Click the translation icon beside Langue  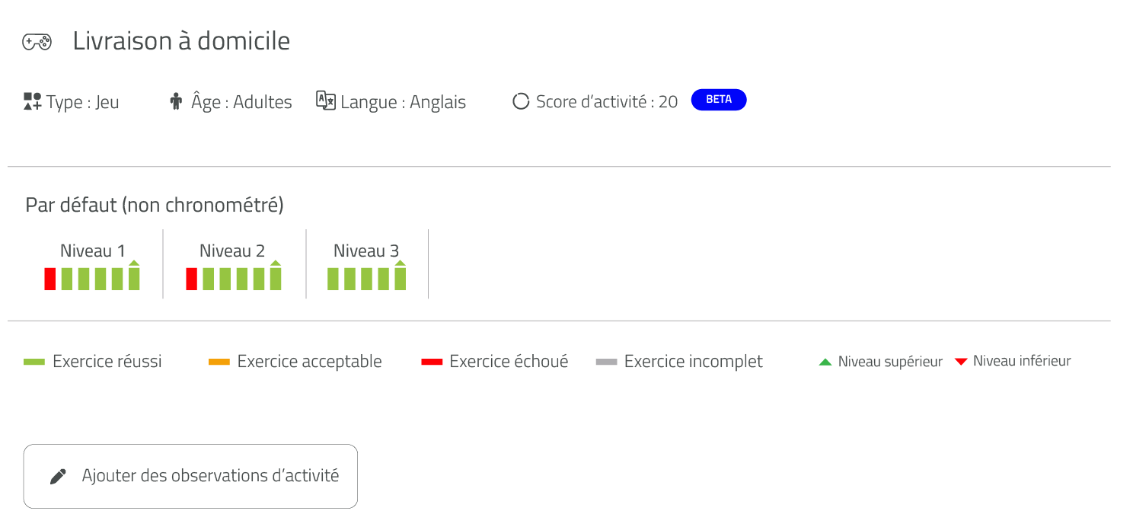click(x=326, y=101)
